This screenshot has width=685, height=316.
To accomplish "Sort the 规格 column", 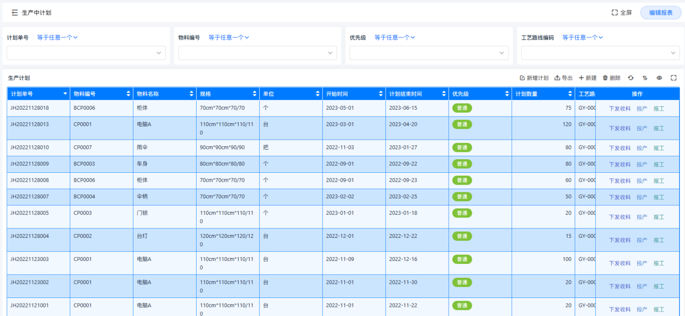I will (x=255, y=94).
